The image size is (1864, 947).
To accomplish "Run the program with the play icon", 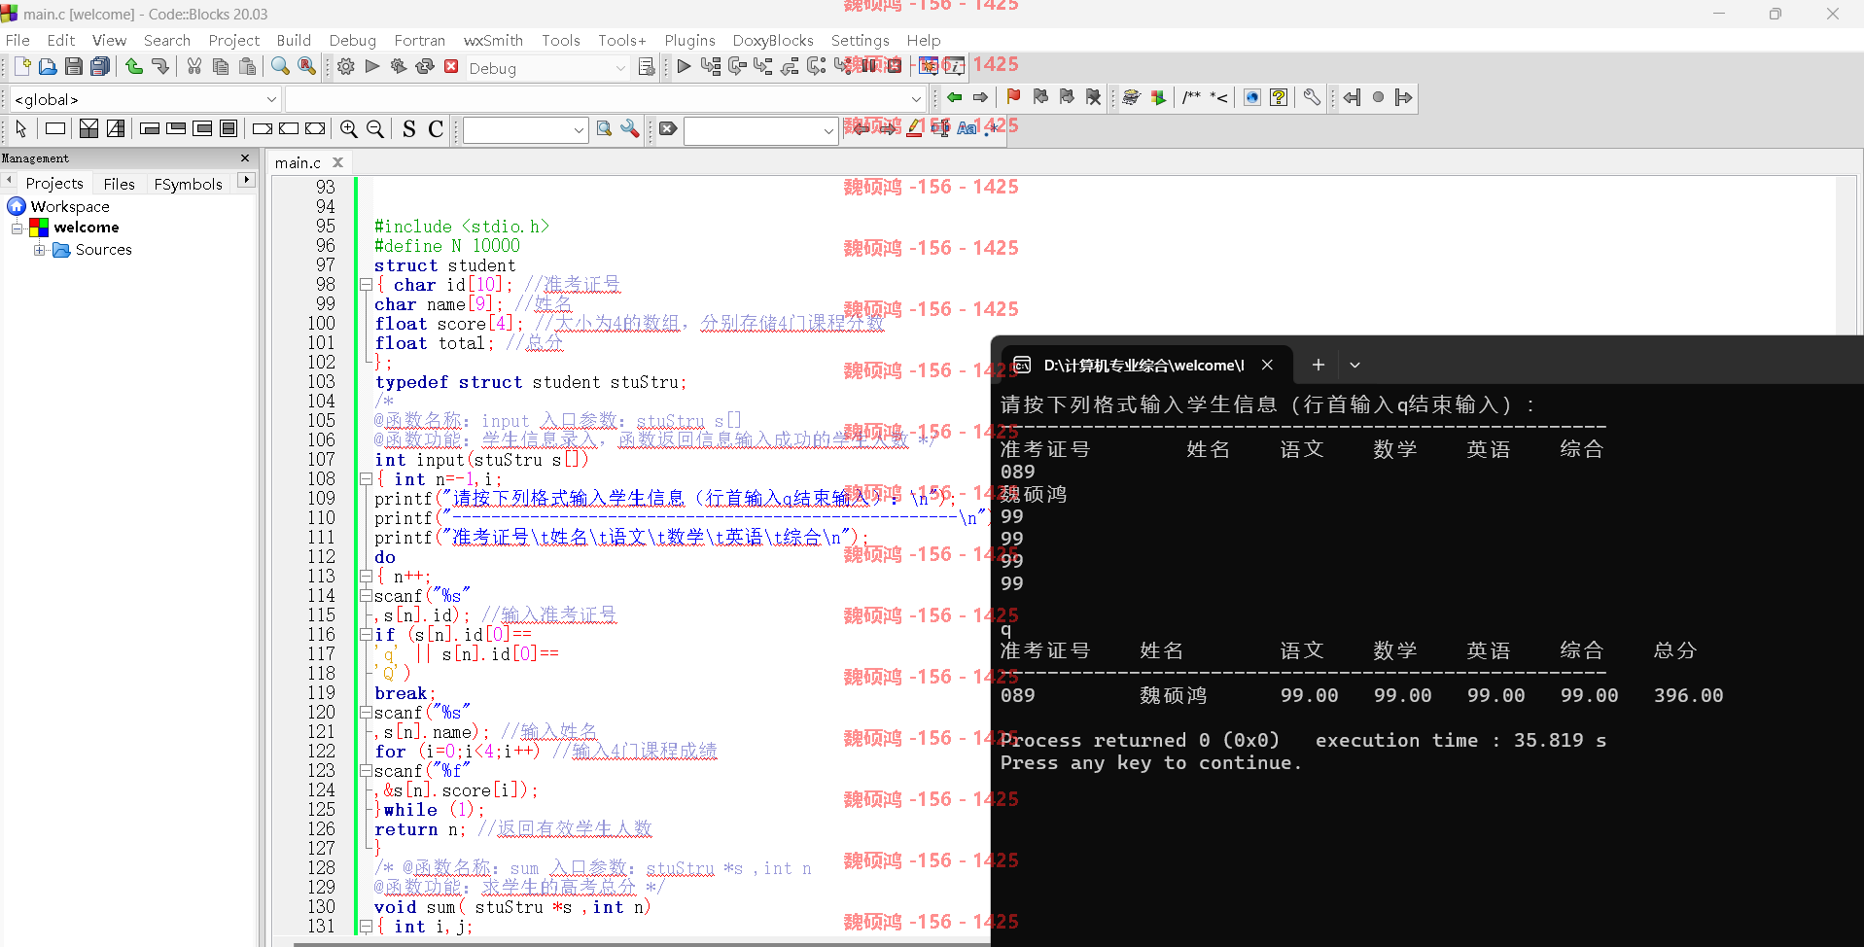I will tap(372, 66).
